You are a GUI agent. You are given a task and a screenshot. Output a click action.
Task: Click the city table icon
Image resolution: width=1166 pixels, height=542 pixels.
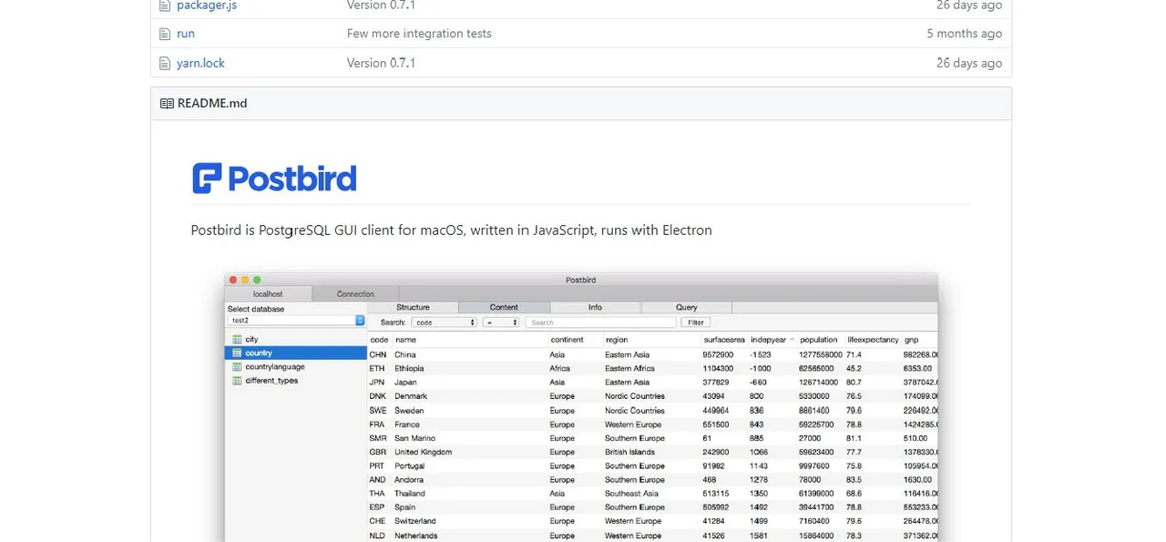click(x=237, y=339)
